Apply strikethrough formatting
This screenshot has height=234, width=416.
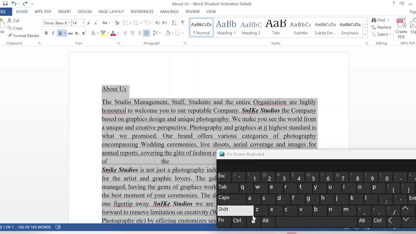(x=70, y=33)
